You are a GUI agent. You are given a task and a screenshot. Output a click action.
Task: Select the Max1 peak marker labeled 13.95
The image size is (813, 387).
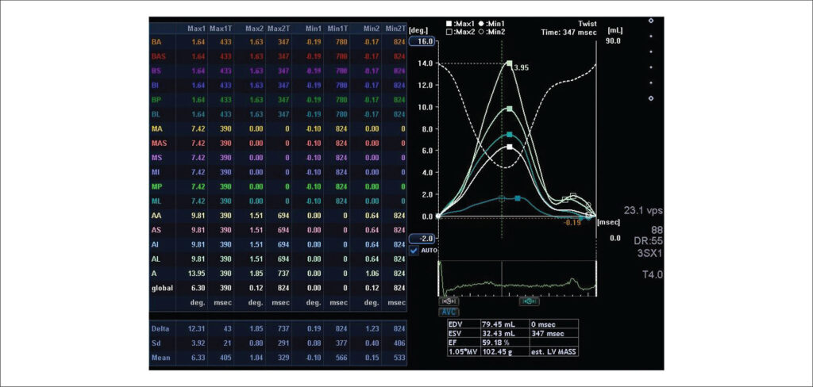tap(510, 63)
